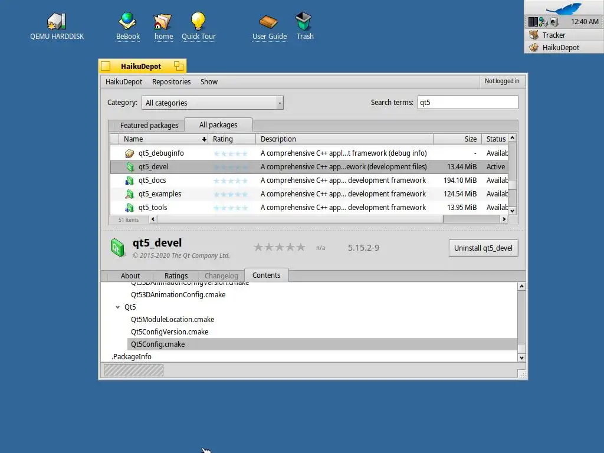The width and height of the screenshot is (604, 453).
Task: Click the Size column header
Action: (457, 139)
